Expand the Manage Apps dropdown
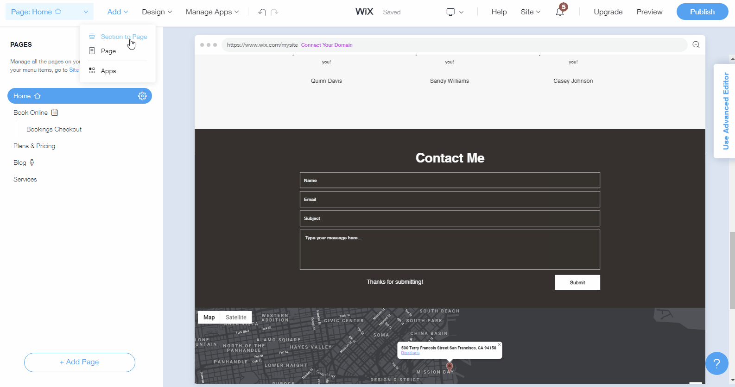Viewport: 735px width, 387px height. 212,12
